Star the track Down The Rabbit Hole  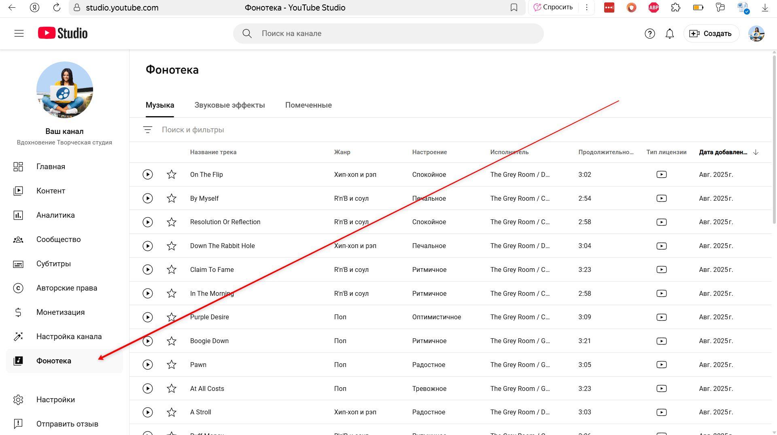pos(172,246)
